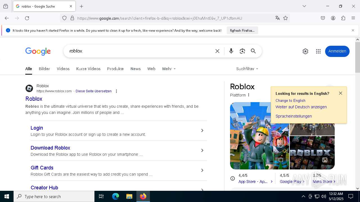Open the Download Roblox sitelink
Screen dimensions: 360x202
coord(50,148)
